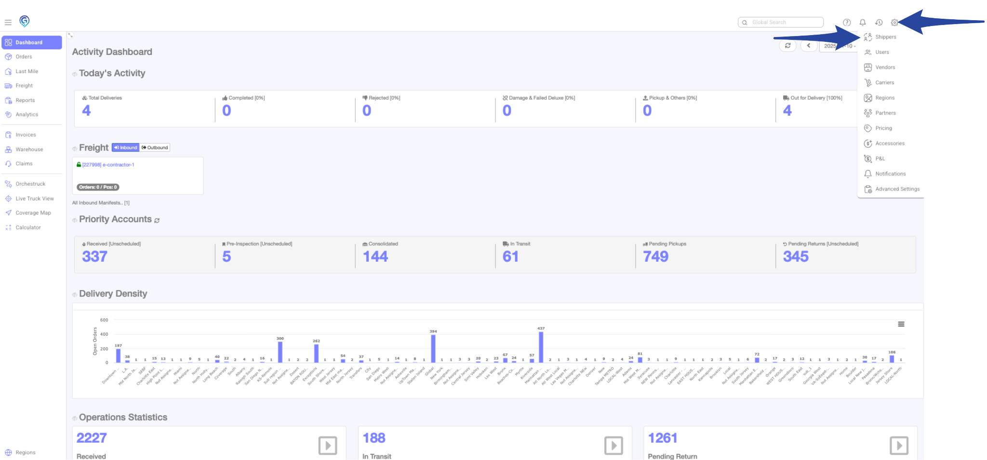The height and width of the screenshot is (460, 987).
Task: Open the notifications bell icon in header
Action: tap(863, 23)
